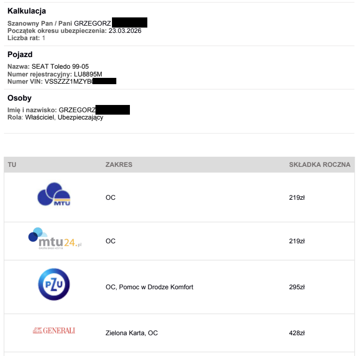Image resolution: width=363 pixels, height=356 pixels.
Task: Click the registration number LU8895M
Action: tap(88, 74)
